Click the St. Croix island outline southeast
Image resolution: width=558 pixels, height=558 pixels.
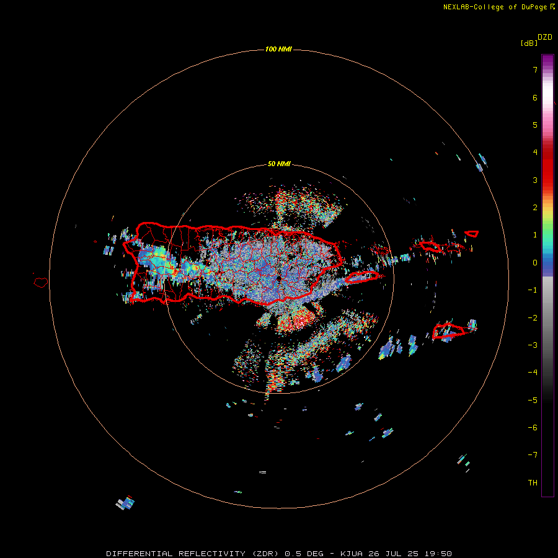pyautogui.click(x=448, y=331)
